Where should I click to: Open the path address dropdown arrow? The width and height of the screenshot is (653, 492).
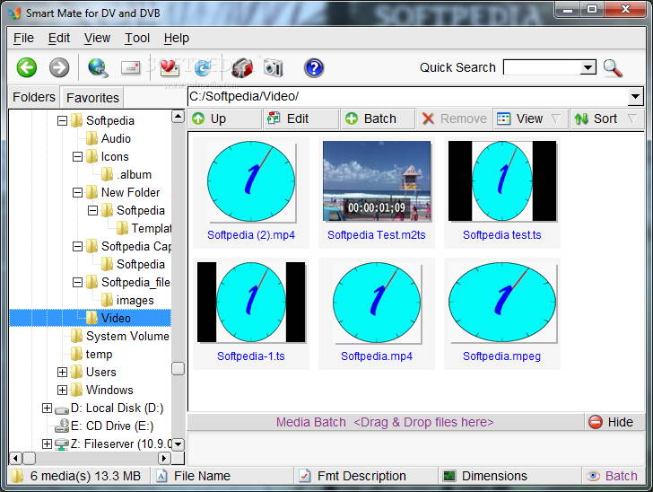635,96
